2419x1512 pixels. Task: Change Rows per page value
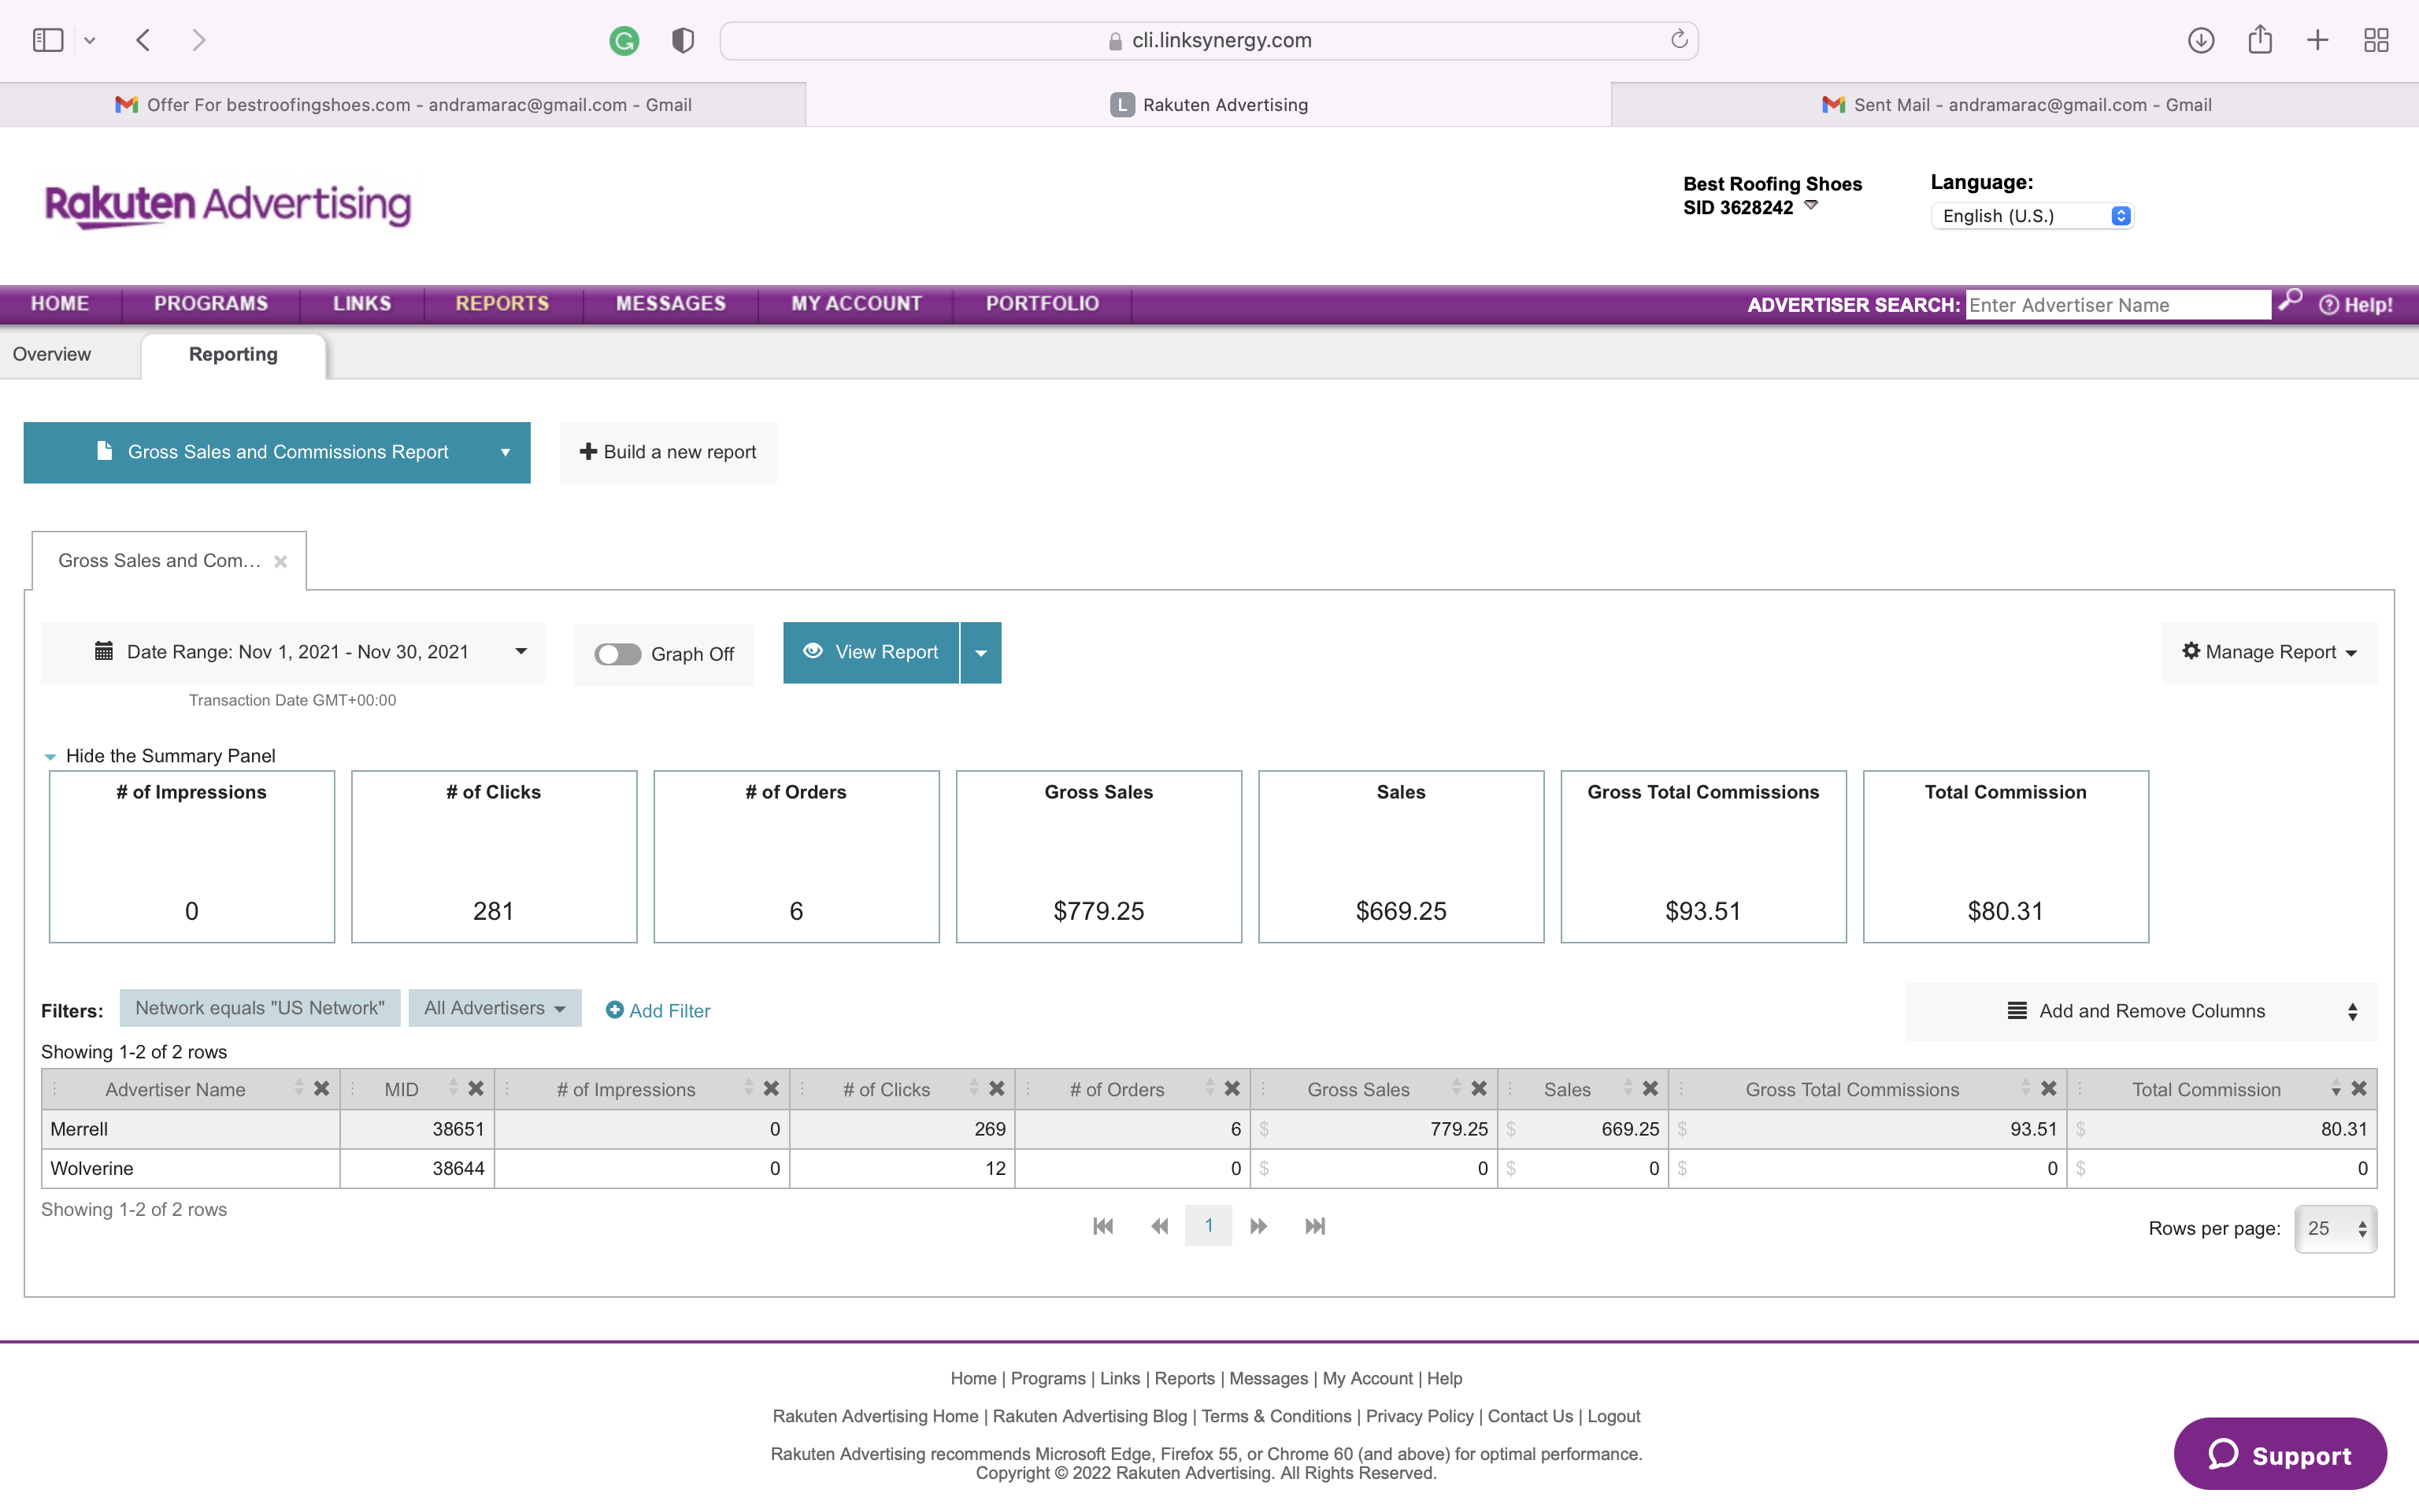pyautogui.click(x=2336, y=1228)
